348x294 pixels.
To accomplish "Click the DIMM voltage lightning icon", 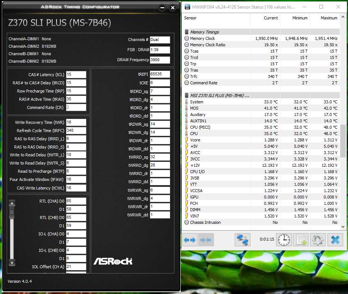I will coord(187,210).
